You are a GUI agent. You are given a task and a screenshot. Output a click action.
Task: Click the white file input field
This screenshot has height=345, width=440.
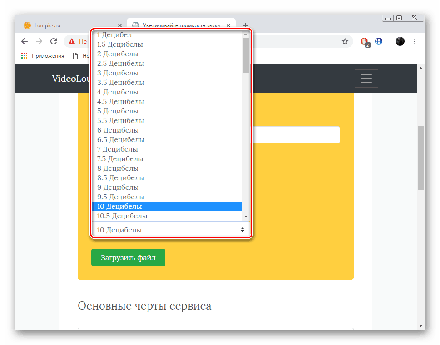296,135
